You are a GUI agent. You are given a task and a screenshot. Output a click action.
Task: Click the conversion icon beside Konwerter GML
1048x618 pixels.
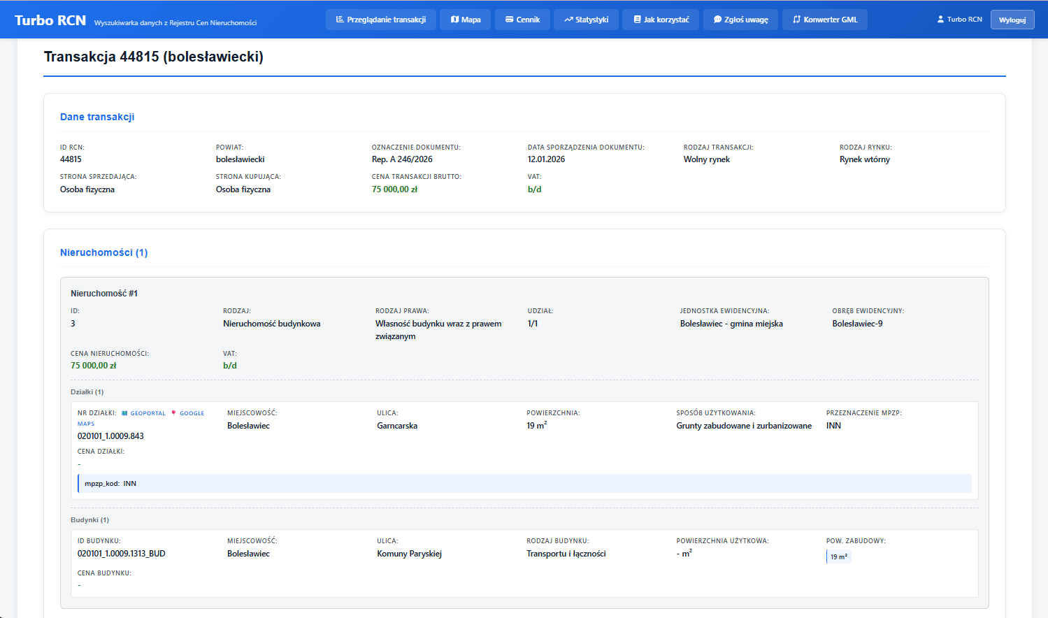pos(796,20)
